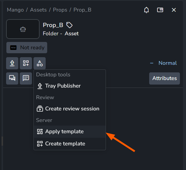The image size is (186, 170).
Task: Open the shapes actions menu icon
Action: click(x=40, y=63)
